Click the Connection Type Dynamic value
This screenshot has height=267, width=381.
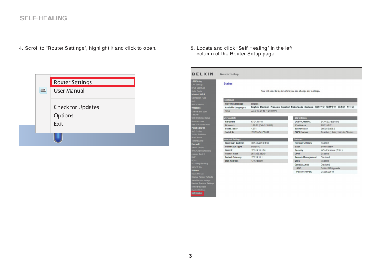click(255, 146)
